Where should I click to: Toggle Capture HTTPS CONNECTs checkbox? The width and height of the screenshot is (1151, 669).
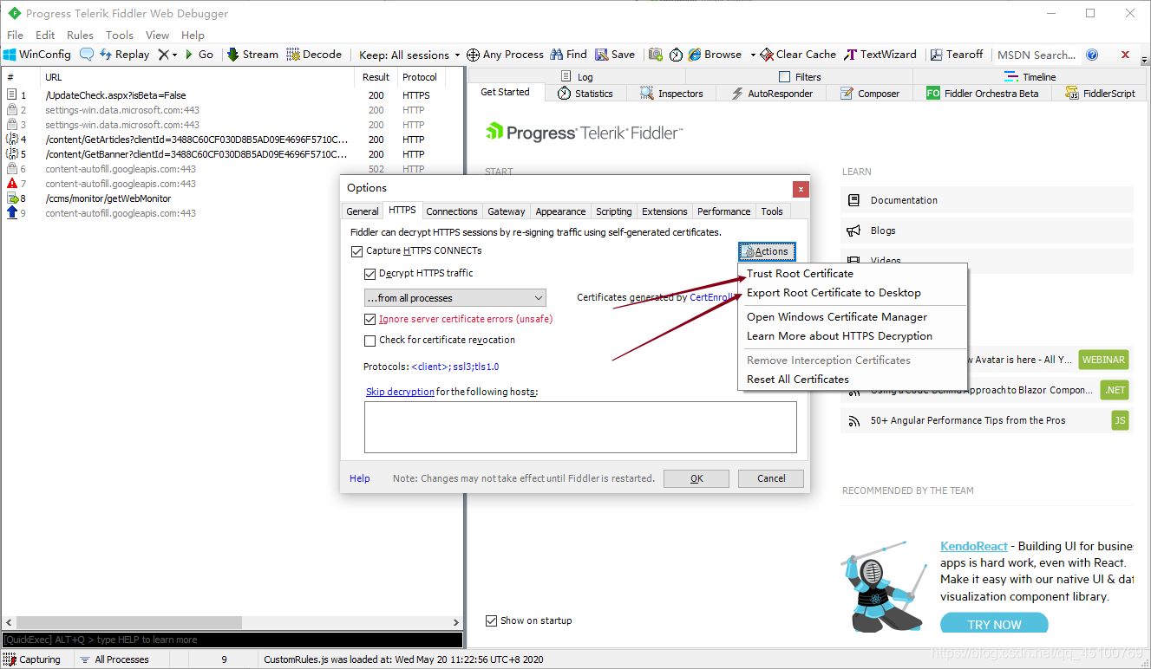tap(357, 251)
